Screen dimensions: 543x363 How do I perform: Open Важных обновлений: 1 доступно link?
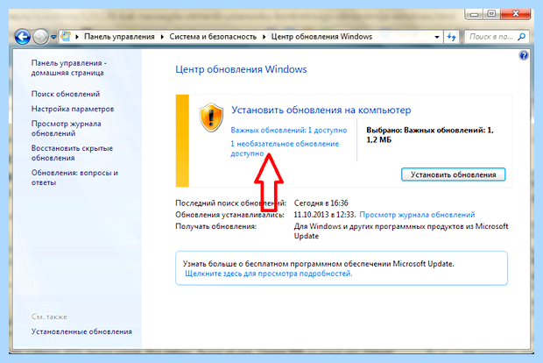[289, 131]
